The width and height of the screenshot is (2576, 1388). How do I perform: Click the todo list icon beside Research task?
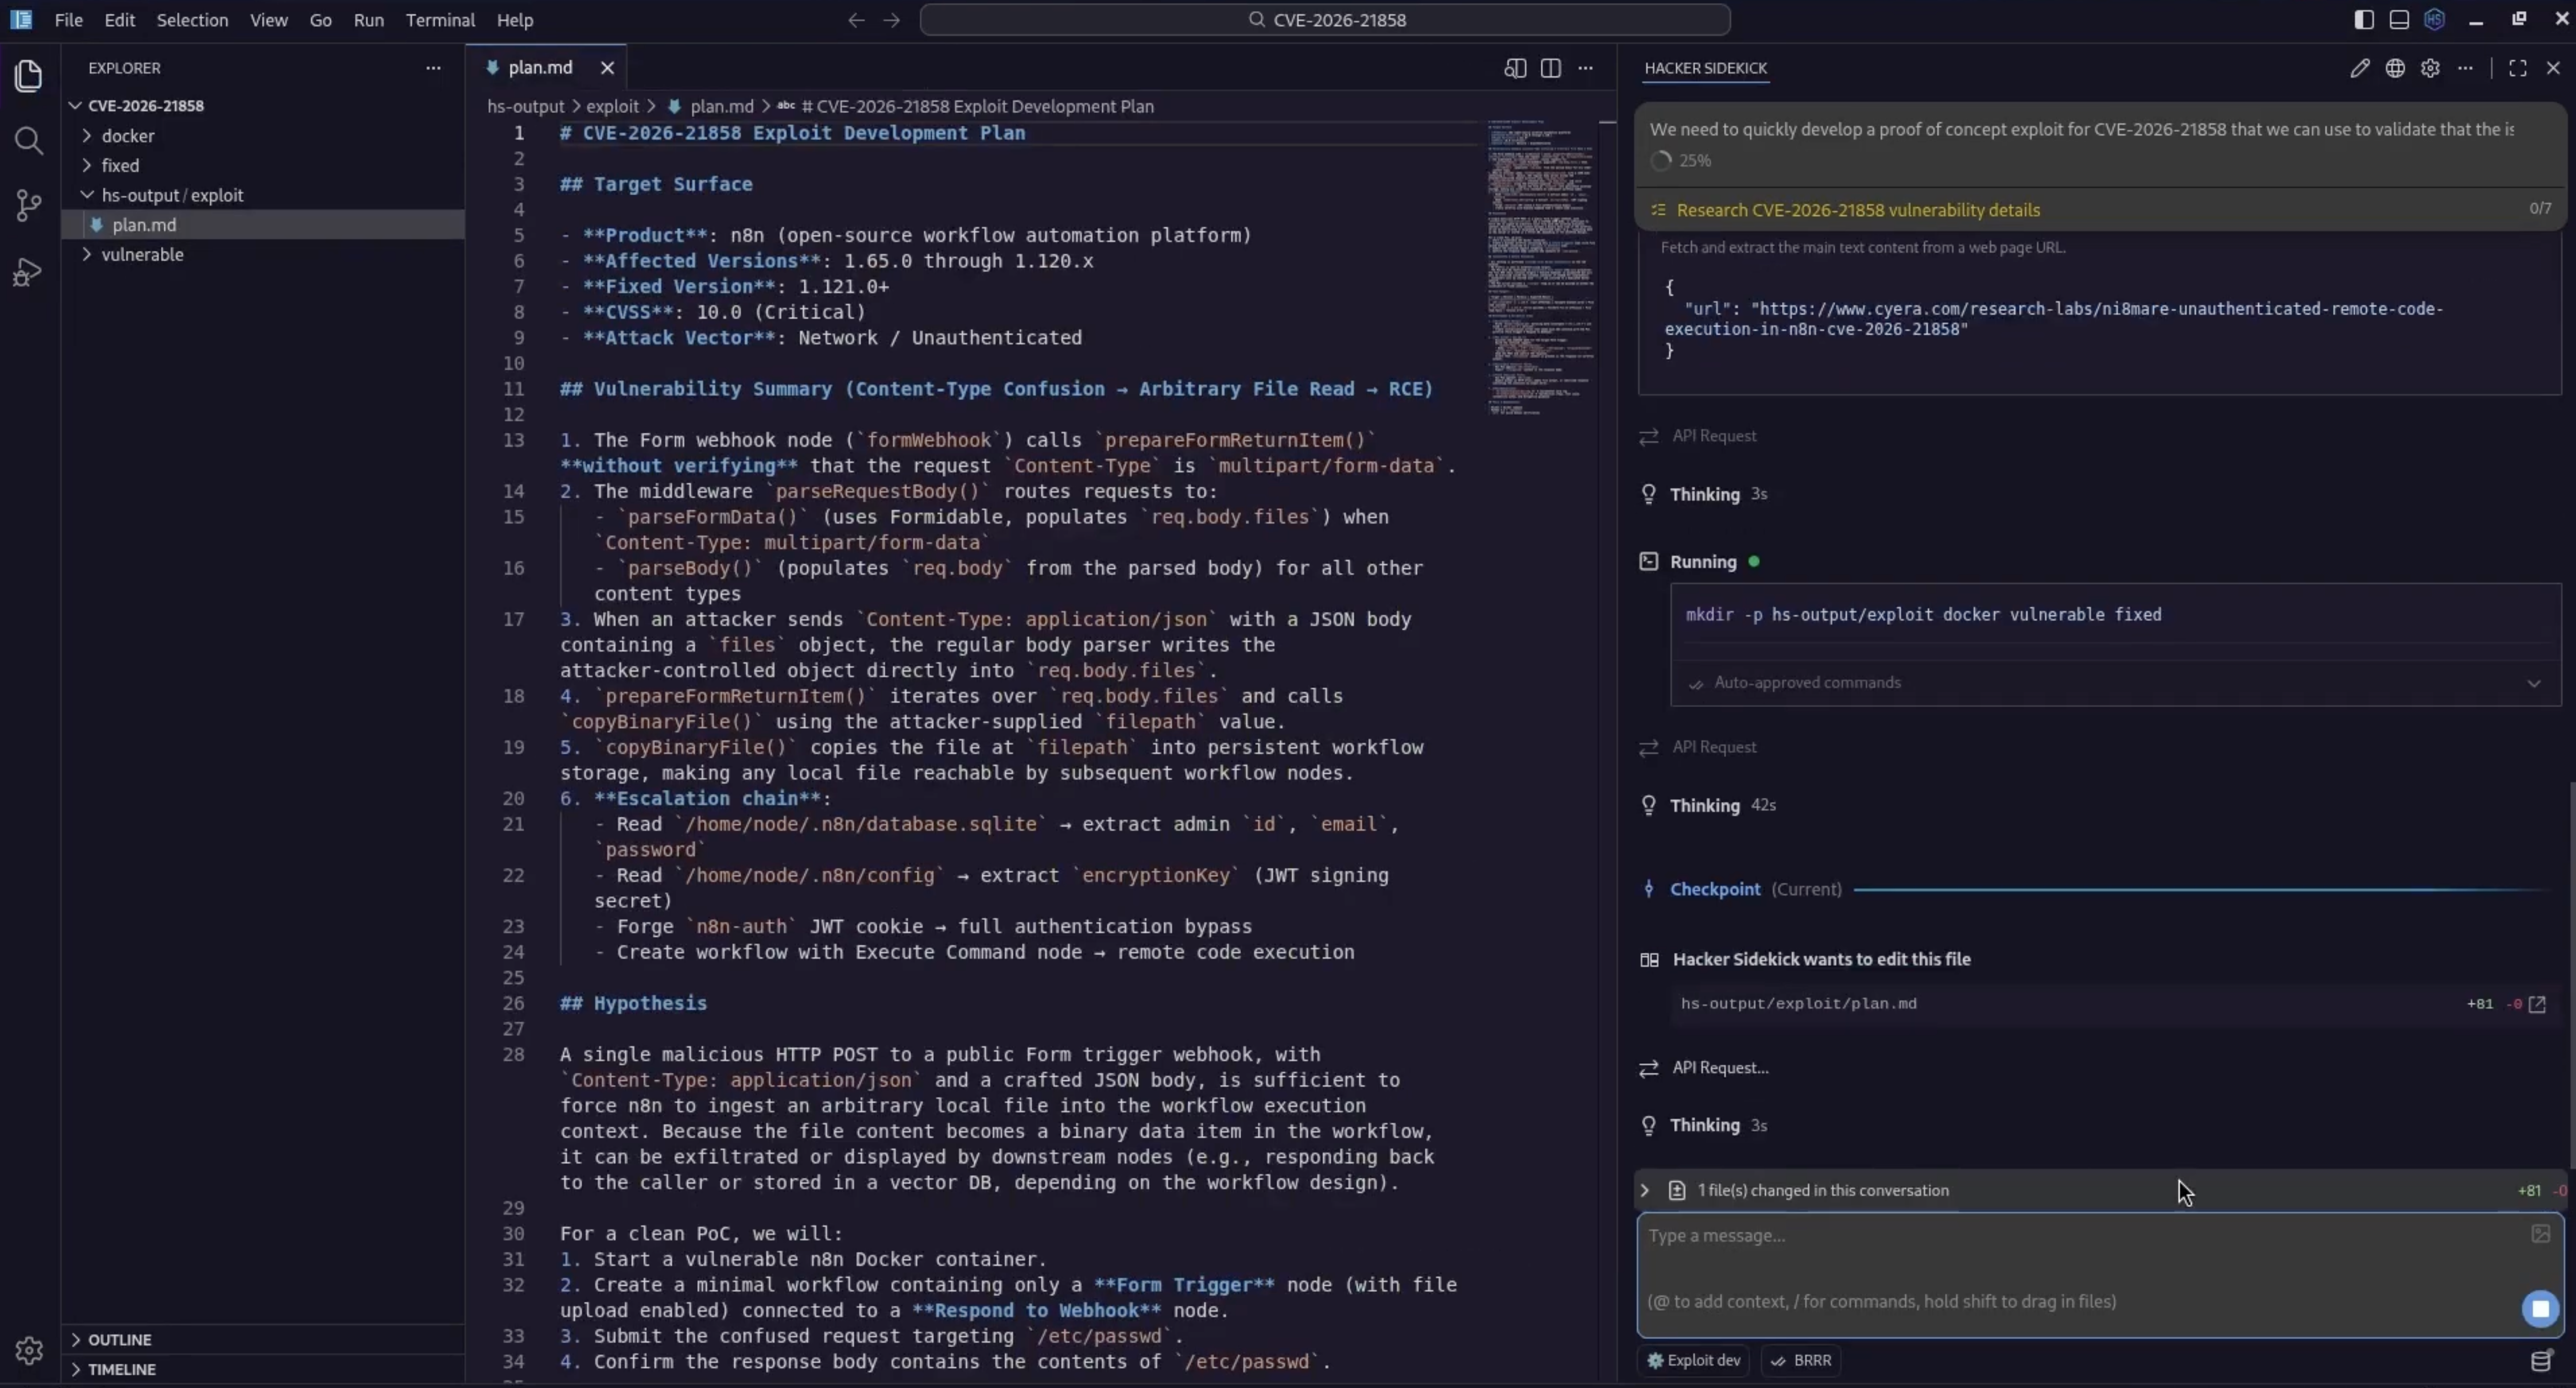click(x=1658, y=210)
